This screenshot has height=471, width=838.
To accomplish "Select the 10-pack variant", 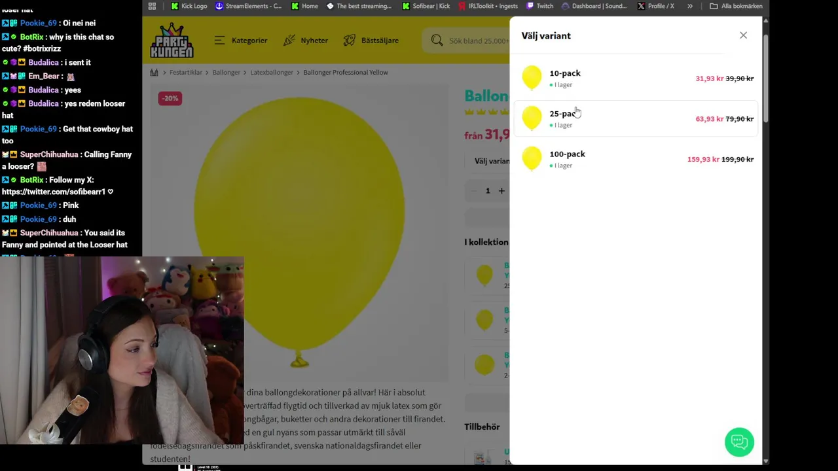I will coord(636,78).
